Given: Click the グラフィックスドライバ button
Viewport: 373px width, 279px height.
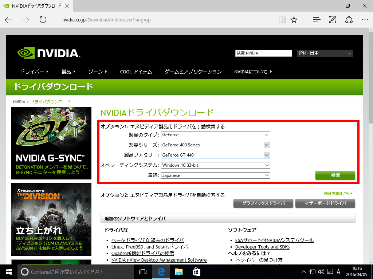Looking at the screenshot, I should pos(263,203).
